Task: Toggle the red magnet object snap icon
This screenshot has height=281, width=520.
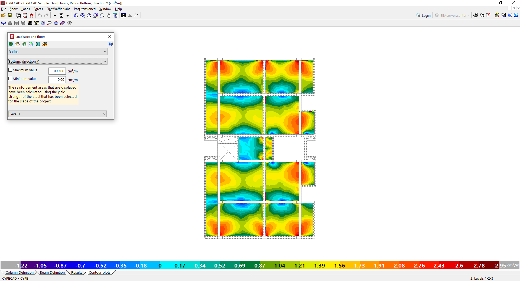Action: click(31, 15)
